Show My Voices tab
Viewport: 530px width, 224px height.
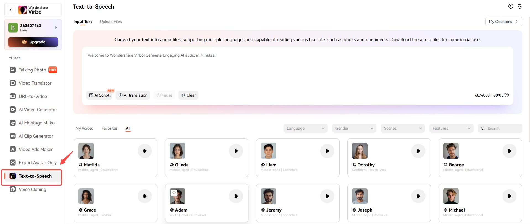pos(84,128)
